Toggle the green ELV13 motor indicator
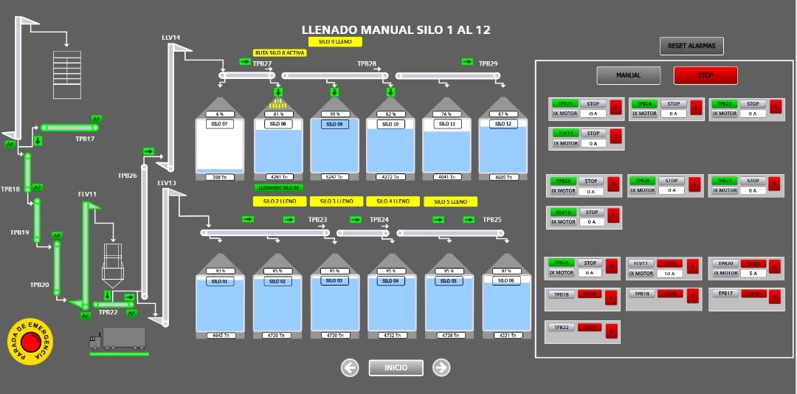The image size is (797, 394). 565,134
